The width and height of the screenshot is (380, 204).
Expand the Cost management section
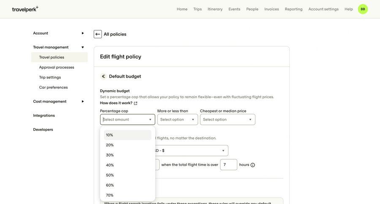83,102
